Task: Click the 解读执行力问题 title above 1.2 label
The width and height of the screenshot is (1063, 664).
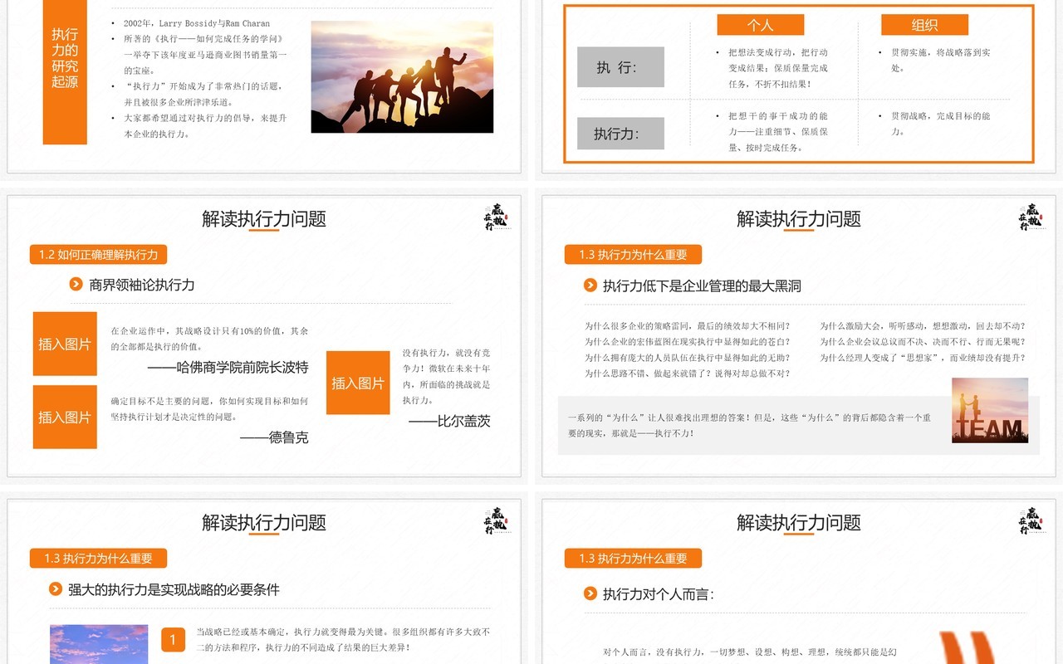Action: (x=264, y=218)
